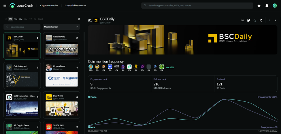This screenshot has height=134, width=281.
Task: Click the share icon beside the BSCDaily star
Action: click(261, 20)
